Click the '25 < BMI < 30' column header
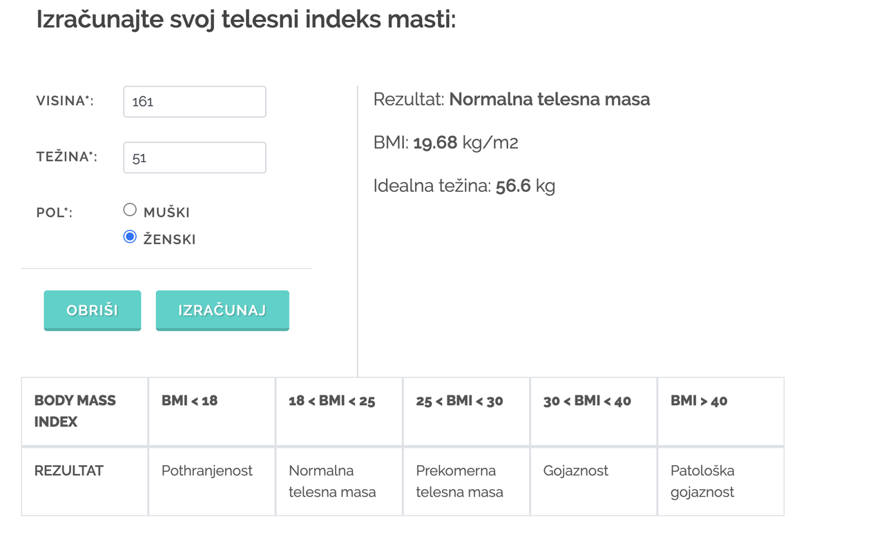 coord(459,401)
